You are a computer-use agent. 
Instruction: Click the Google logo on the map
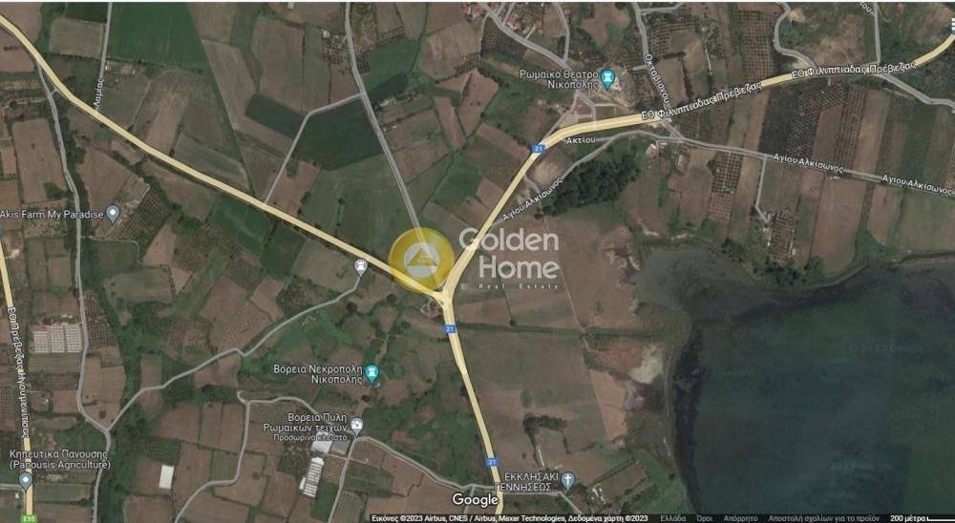click(x=475, y=500)
